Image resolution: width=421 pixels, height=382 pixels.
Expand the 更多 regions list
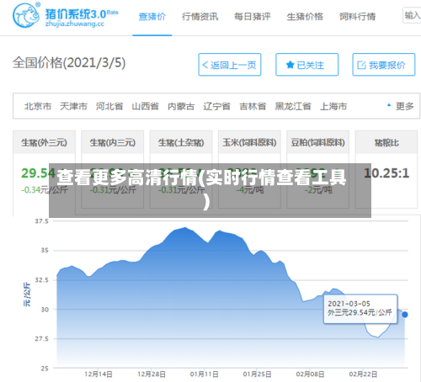(x=404, y=106)
